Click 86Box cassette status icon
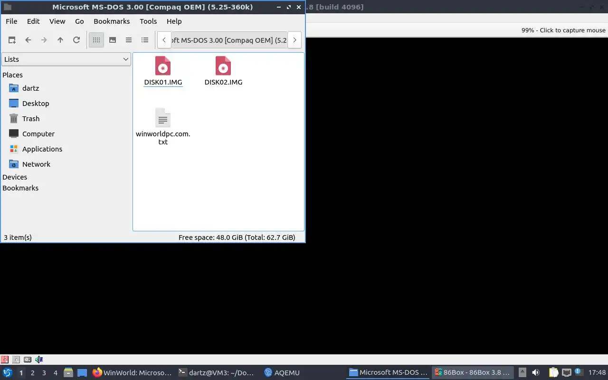Image resolution: width=608 pixels, height=380 pixels. click(x=28, y=360)
